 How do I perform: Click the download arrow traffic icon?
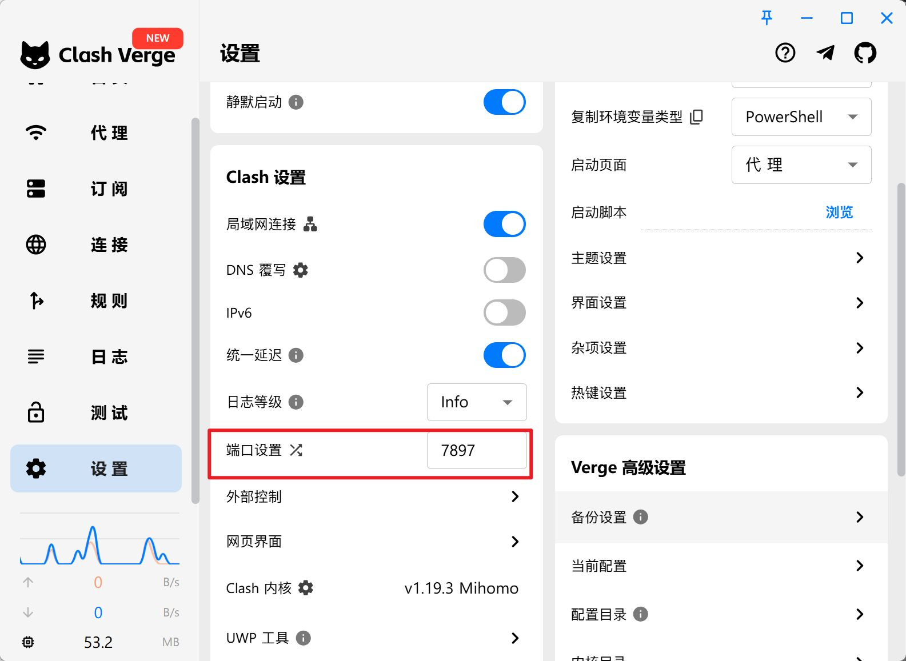28,612
